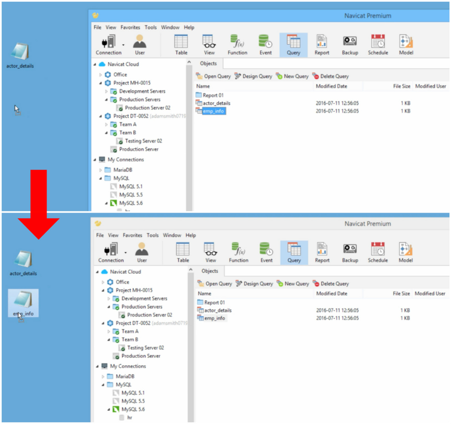Click the Report toolbar icon in lower window
The width and height of the screenshot is (451, 424).
pyautogui.click(x=322, y=252)
